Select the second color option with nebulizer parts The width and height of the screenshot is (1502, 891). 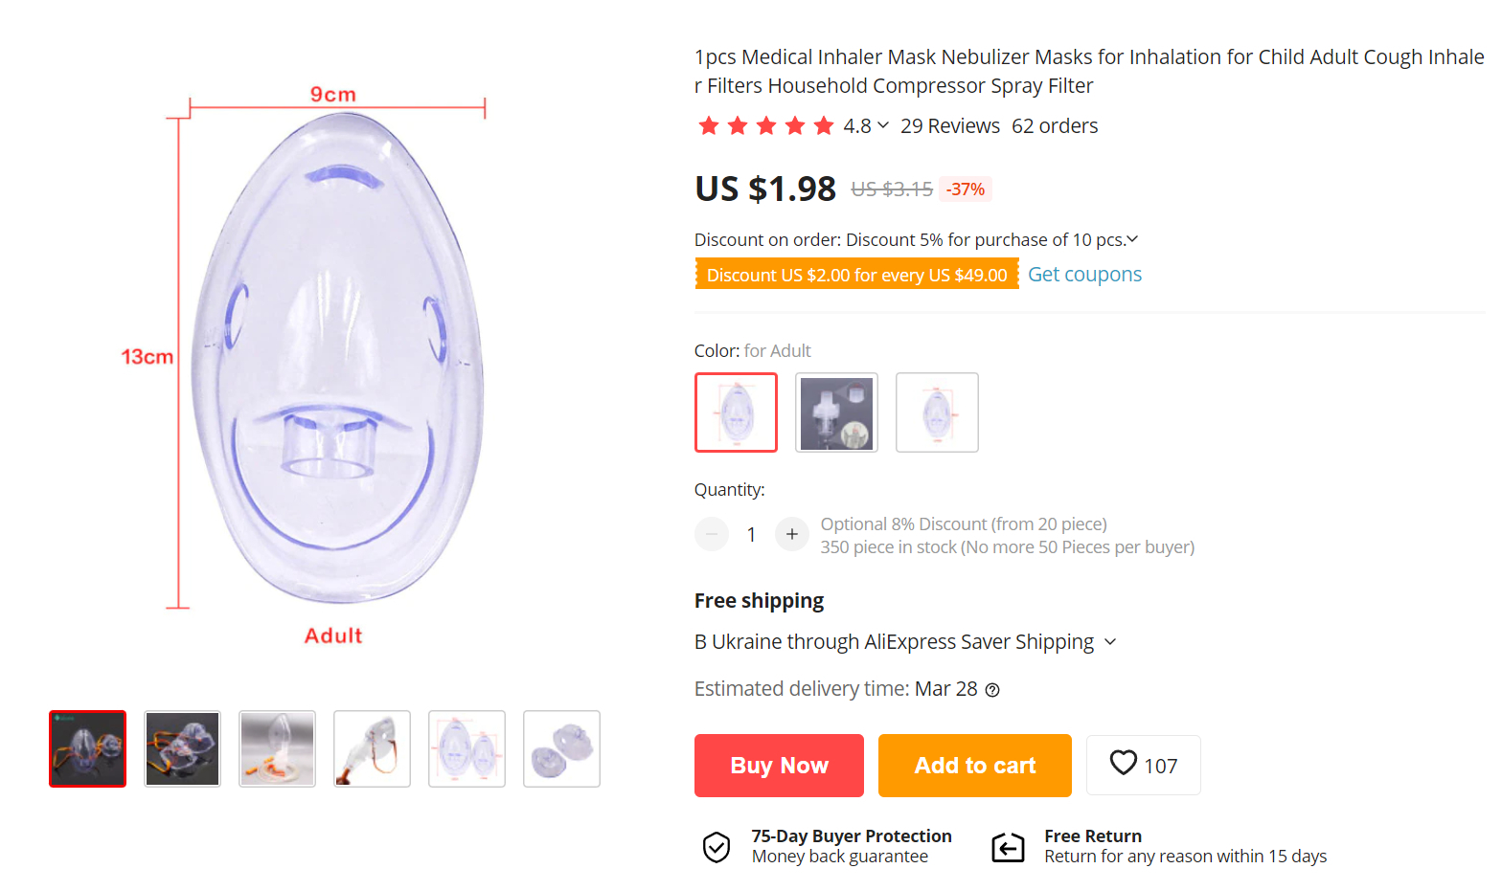pos(836,412)
